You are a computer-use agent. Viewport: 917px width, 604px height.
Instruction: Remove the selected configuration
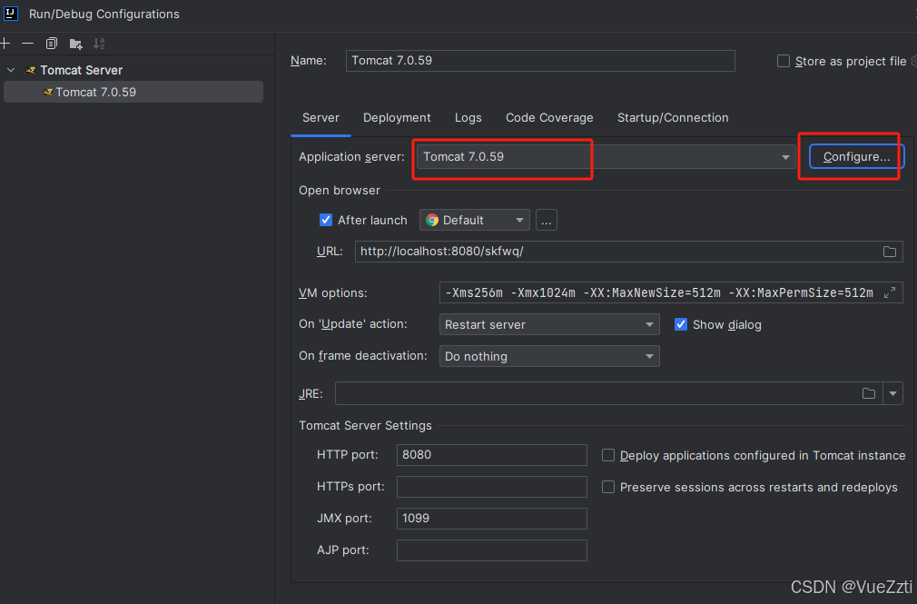pyautogui.click(x=27, y=44)
